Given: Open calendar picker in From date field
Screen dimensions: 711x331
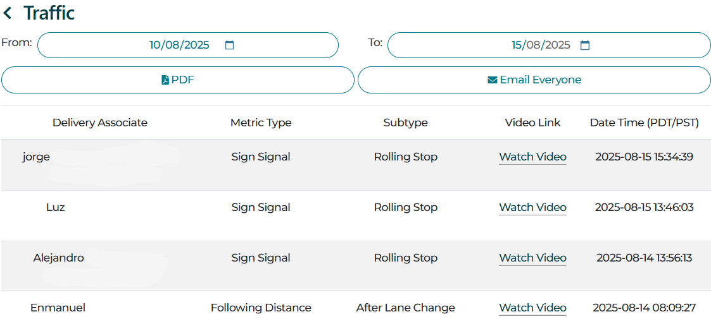Looking at the screenshot, I should click(230, 45).
